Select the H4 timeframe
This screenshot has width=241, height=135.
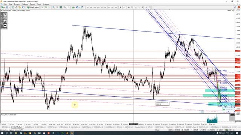(105, 7)
